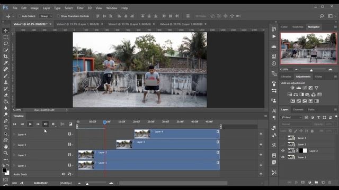The height and width of the screenshot is (190, 339).
Task: Click the foreground color swatch
Action: coord(4,170)
